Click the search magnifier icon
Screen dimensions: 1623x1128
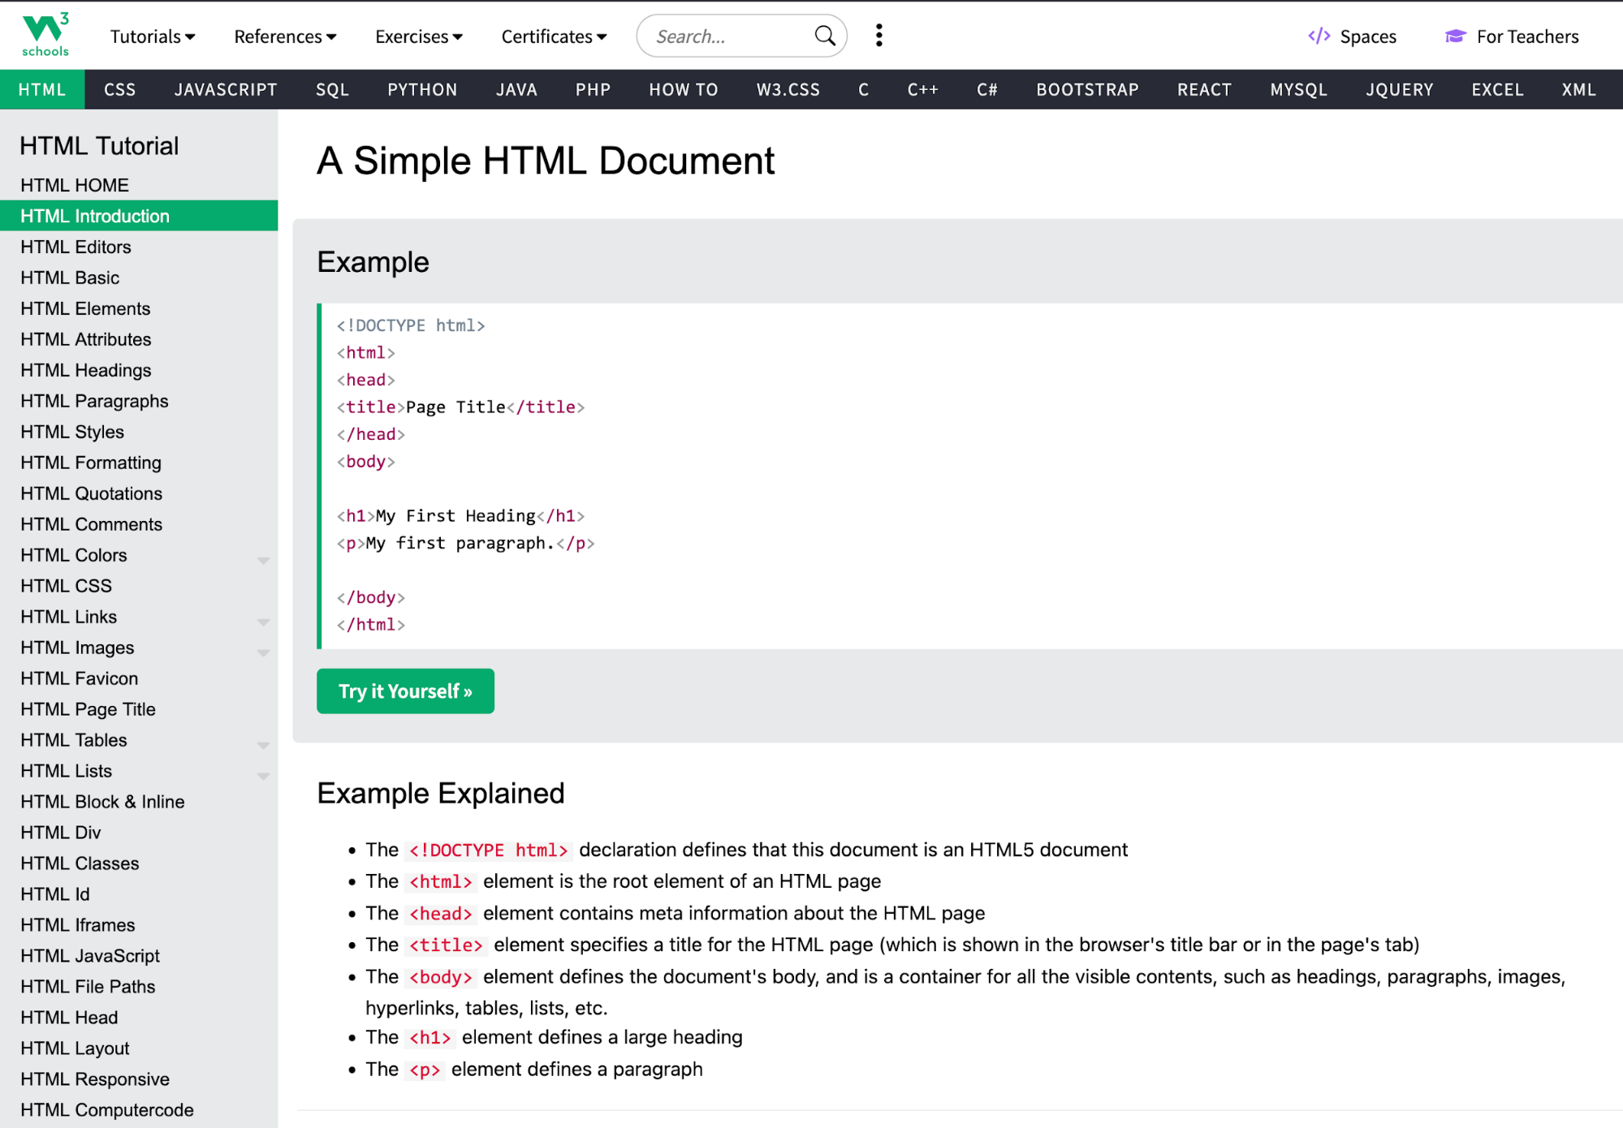tap(824, 36)
